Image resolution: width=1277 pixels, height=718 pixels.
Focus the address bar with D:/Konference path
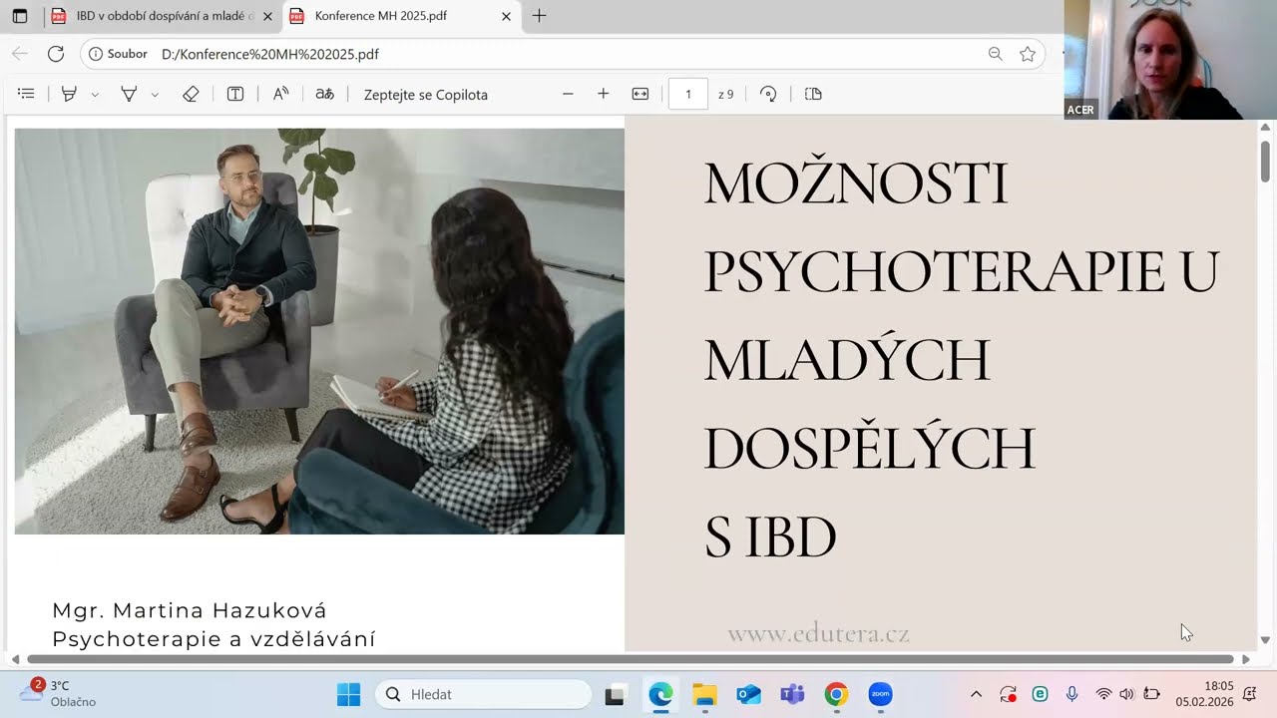pos(564,54)
